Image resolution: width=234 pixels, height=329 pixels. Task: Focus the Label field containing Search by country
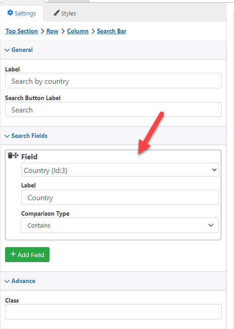coord(114,81)
